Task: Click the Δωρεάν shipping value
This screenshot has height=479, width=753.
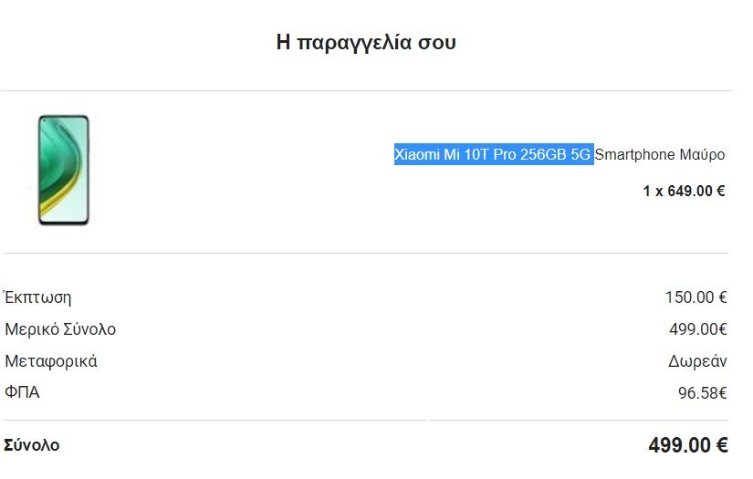Action: tap(697, 361)
